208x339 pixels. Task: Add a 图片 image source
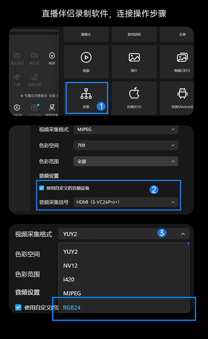pyautogui.click(x=134, y=62)
